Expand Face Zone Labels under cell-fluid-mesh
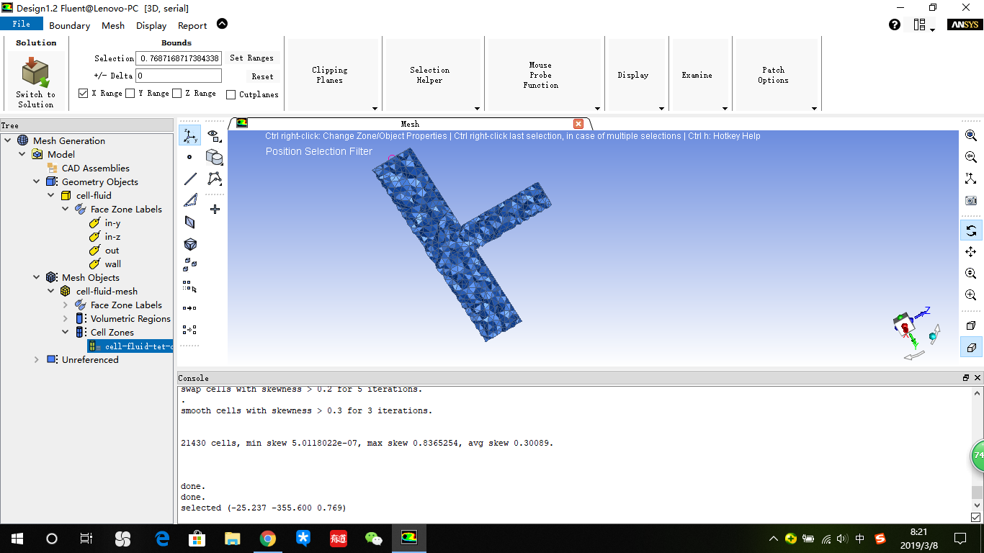This screenshot has height=553, width=984. click(x=65, y=305)
